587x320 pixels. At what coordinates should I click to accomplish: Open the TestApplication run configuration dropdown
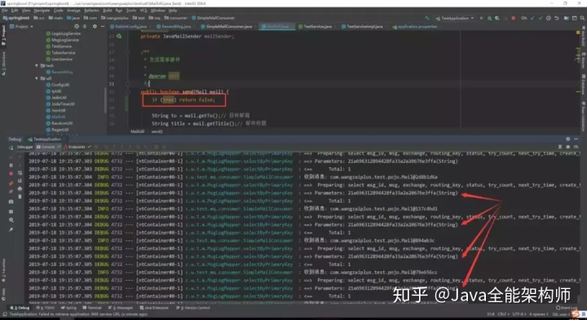click(x=454, y=18)
